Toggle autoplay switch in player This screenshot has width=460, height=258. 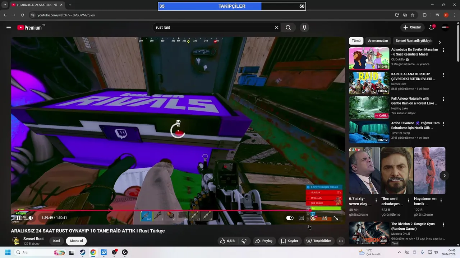pyautogui.click(x=290, y=218)
